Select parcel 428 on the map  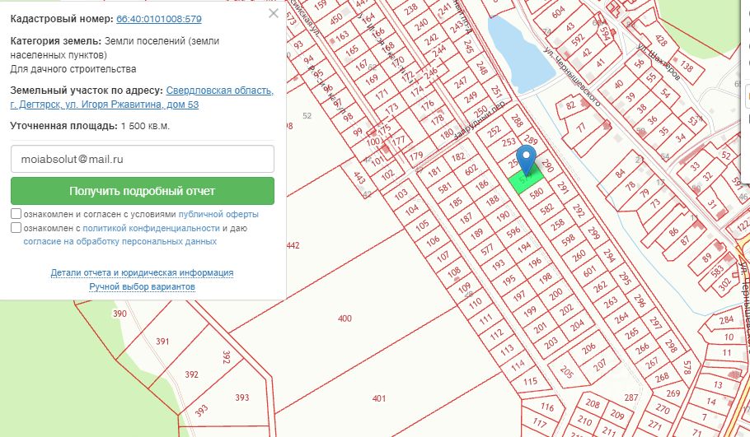(662, 40)
